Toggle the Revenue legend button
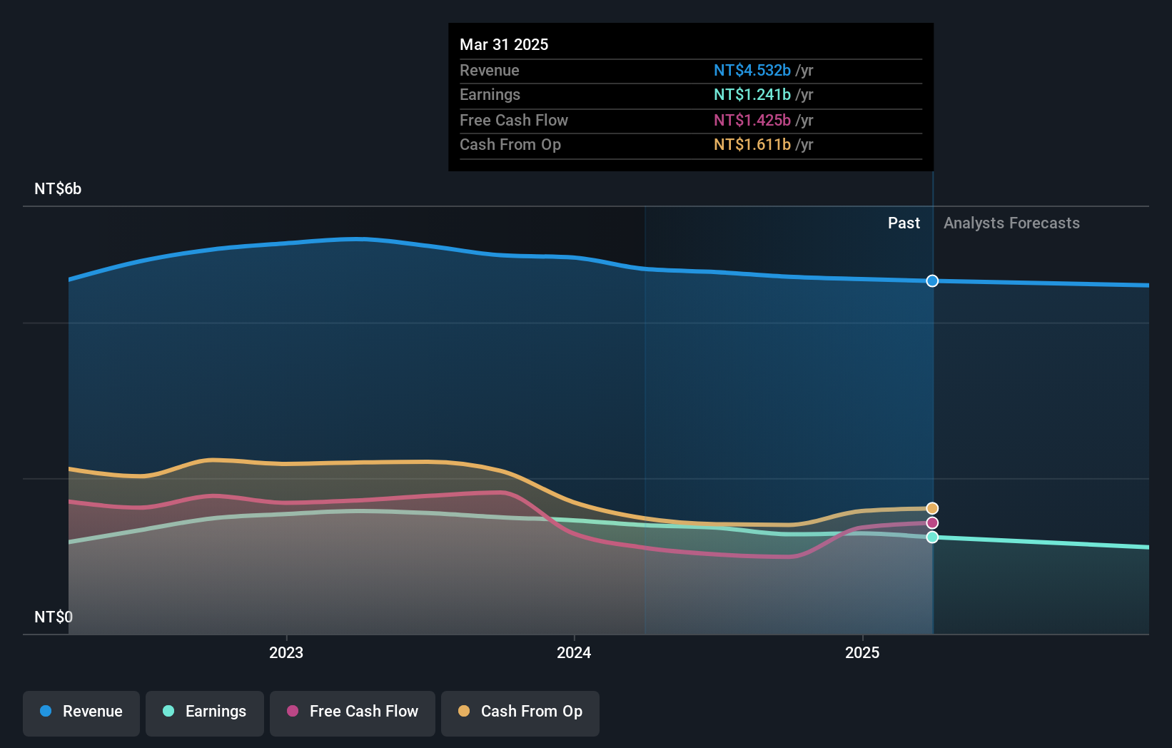This screenshot has width=1172, height=748. (81, 713)
